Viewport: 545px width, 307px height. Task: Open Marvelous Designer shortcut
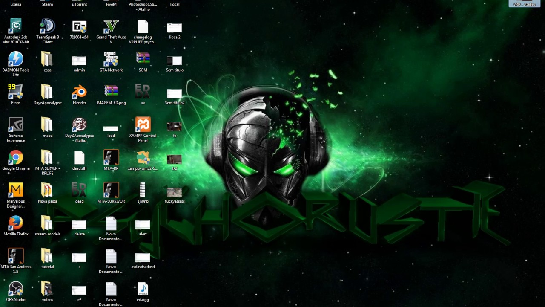(16, 191)
